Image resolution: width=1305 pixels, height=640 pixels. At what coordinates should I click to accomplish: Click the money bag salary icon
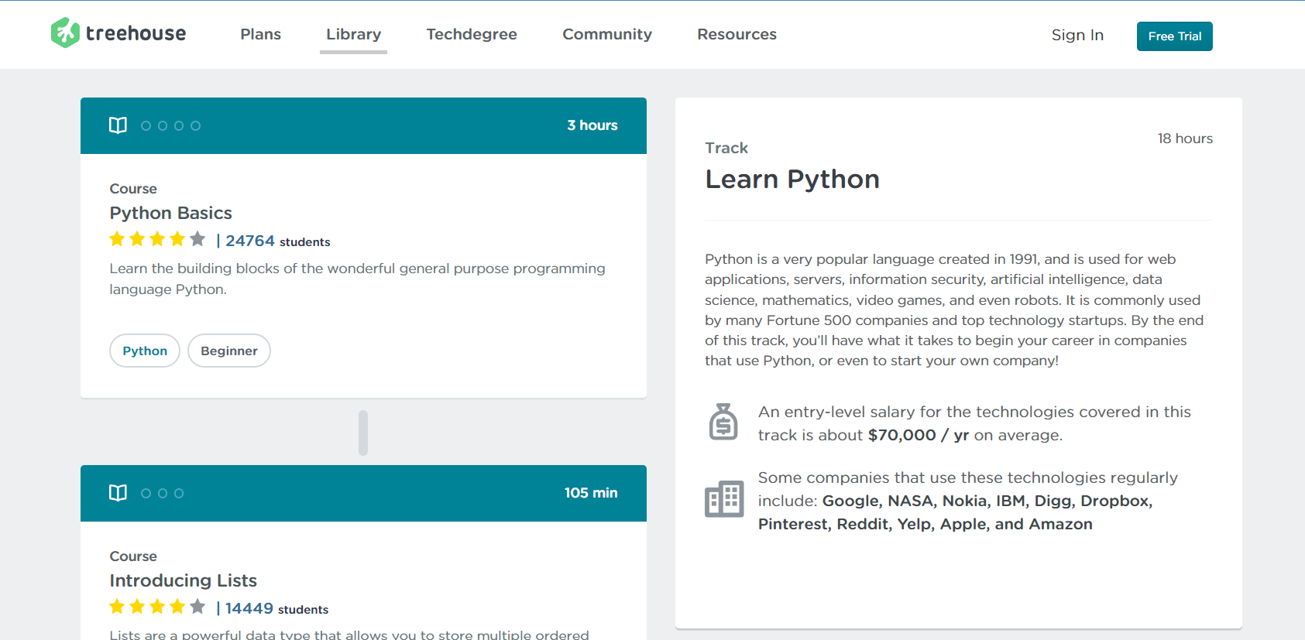click(723, 422)
